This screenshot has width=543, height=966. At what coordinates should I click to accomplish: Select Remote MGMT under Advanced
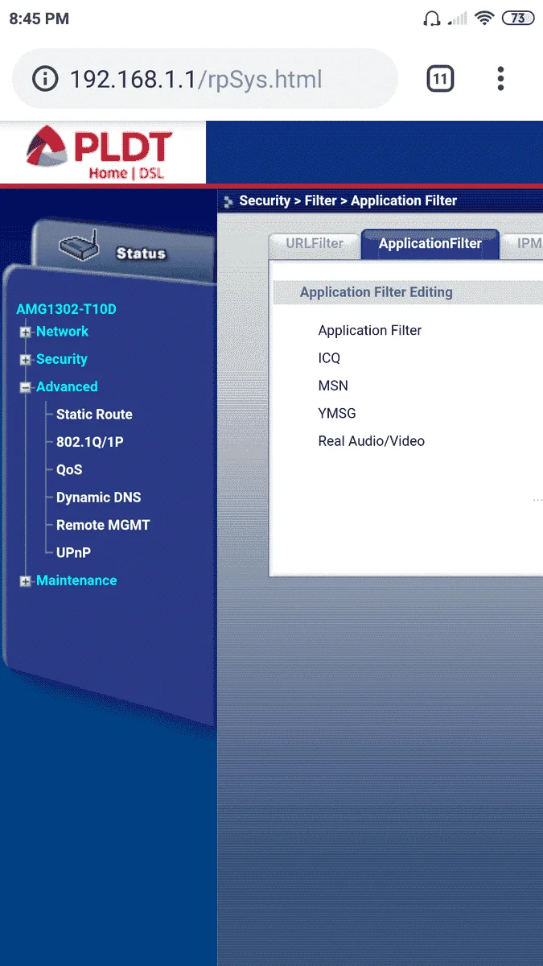pyautogui.click(x=103, y=525)
